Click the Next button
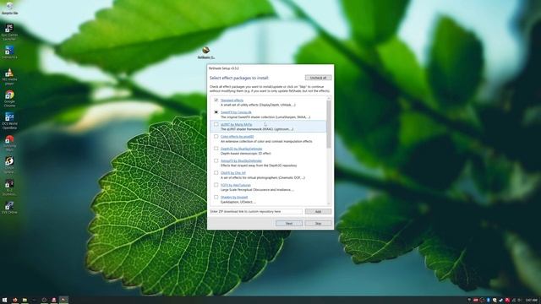Viewport: 541px width, 304px height. (289, 224)
